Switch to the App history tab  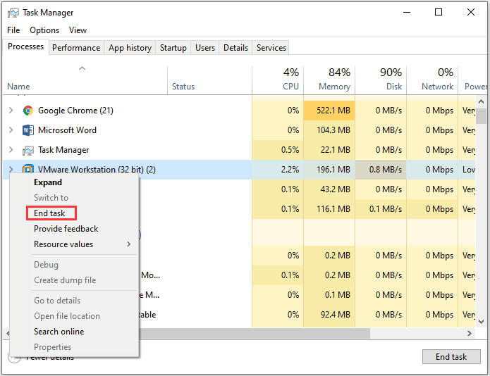pyautogui.click(x=130, y=48)
